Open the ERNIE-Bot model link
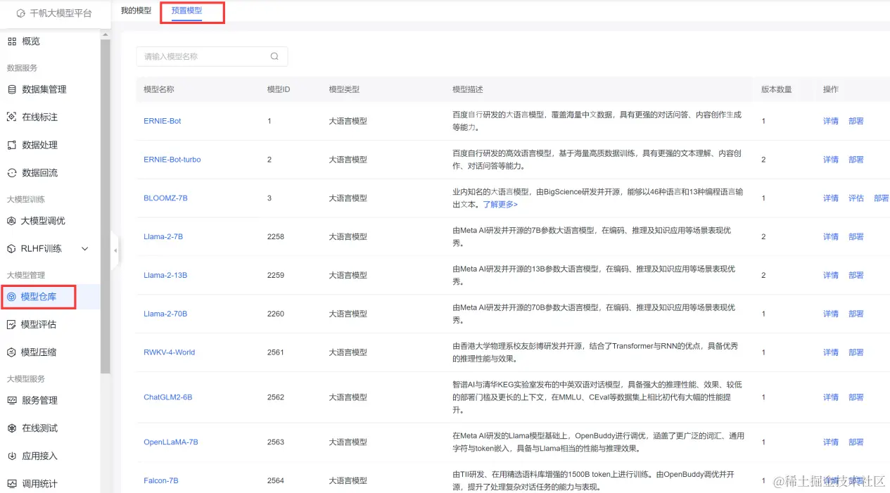This screenshot has height=493, width=890. (x=163, y=121)
